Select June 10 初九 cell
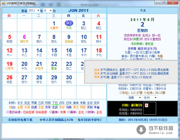Screen dimensions: 180x140 pyautogui.click(x=84, y=39)
